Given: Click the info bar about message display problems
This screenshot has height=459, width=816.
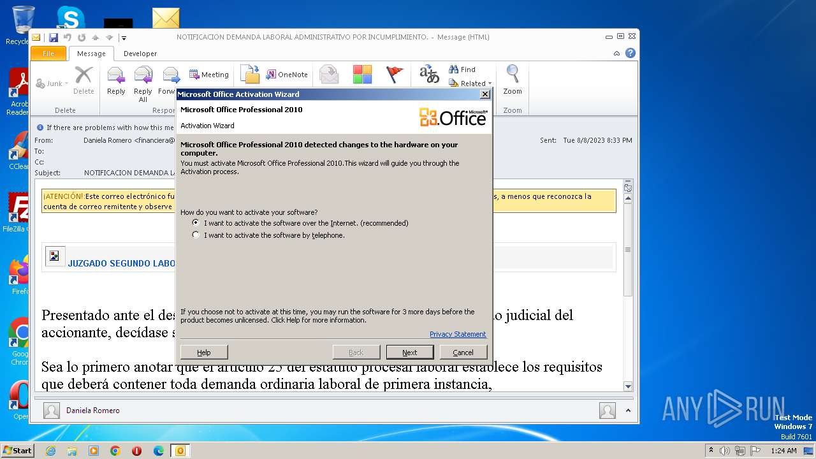Looking at the screenshot, I should [106, 127].
